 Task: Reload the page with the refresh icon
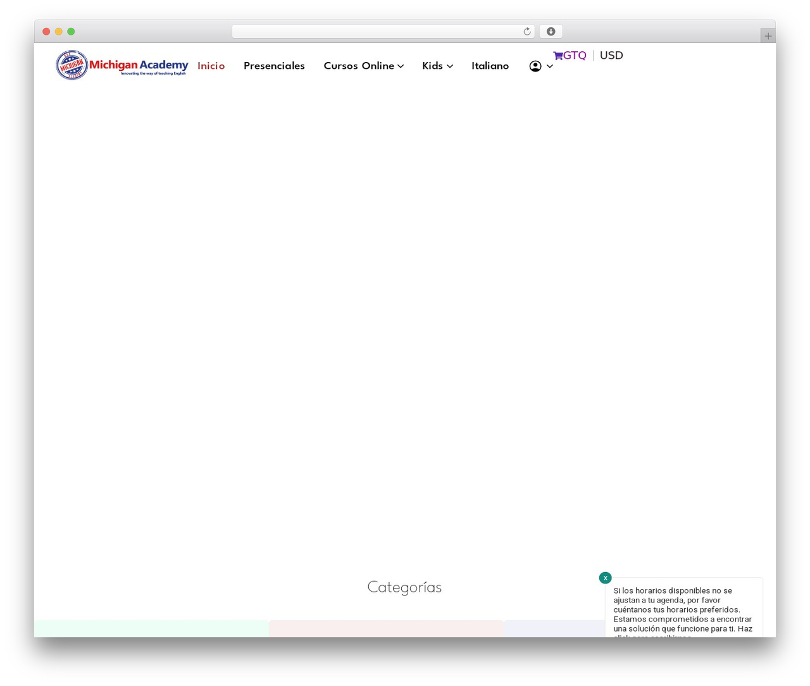526,32
